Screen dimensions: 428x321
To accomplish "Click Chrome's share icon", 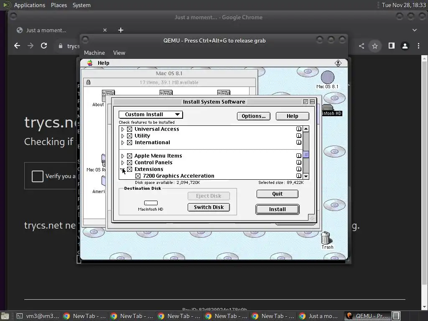I will (x=362, y=46).
